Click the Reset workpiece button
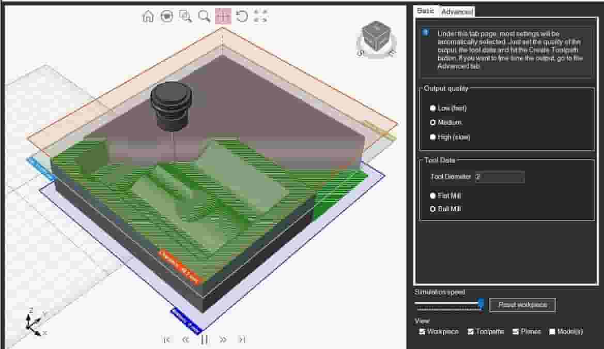604x349 pixels. pos(522,305)
